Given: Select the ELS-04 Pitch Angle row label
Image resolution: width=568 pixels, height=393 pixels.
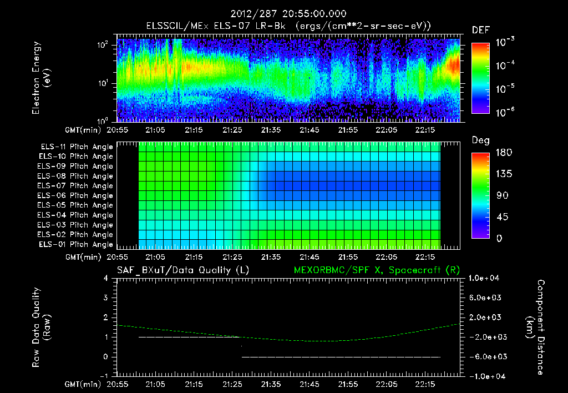Looking at the screenshot, I should pos(75,215).
